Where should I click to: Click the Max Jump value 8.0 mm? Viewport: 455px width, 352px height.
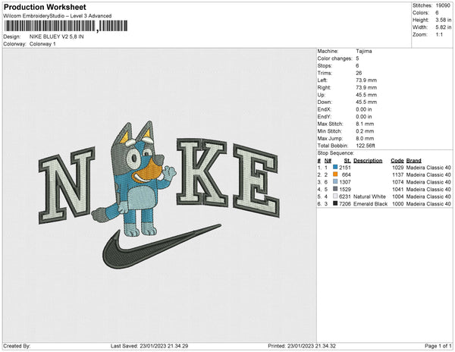[365, 138]
